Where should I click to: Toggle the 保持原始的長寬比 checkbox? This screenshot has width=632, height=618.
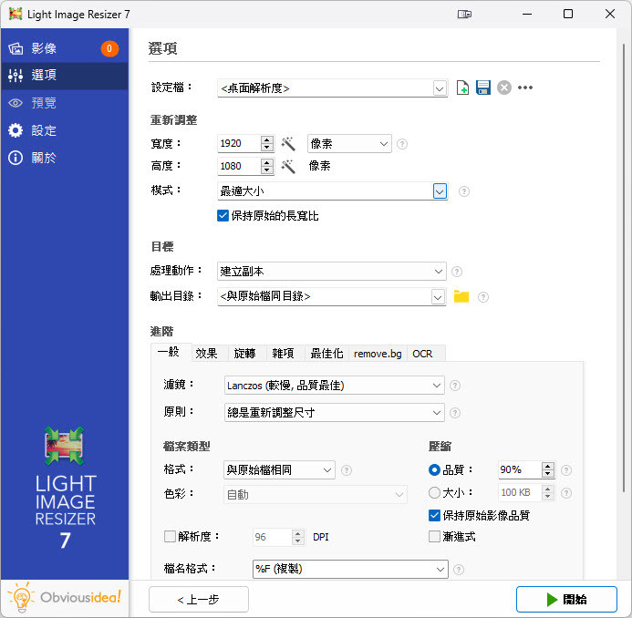coord(223,216)
